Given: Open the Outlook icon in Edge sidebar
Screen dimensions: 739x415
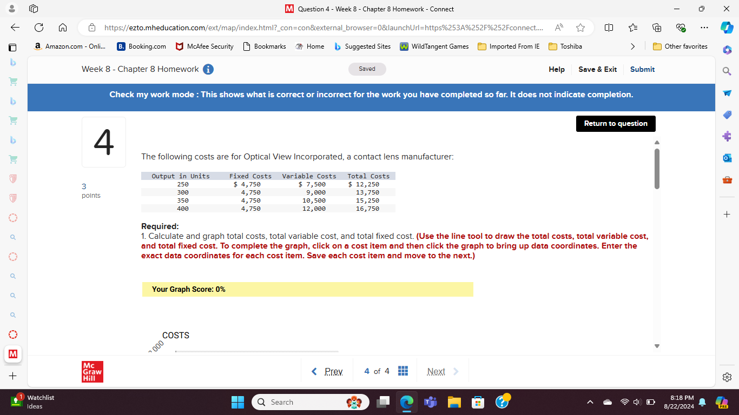Looking at the screenshot, I should pos(727,158).
